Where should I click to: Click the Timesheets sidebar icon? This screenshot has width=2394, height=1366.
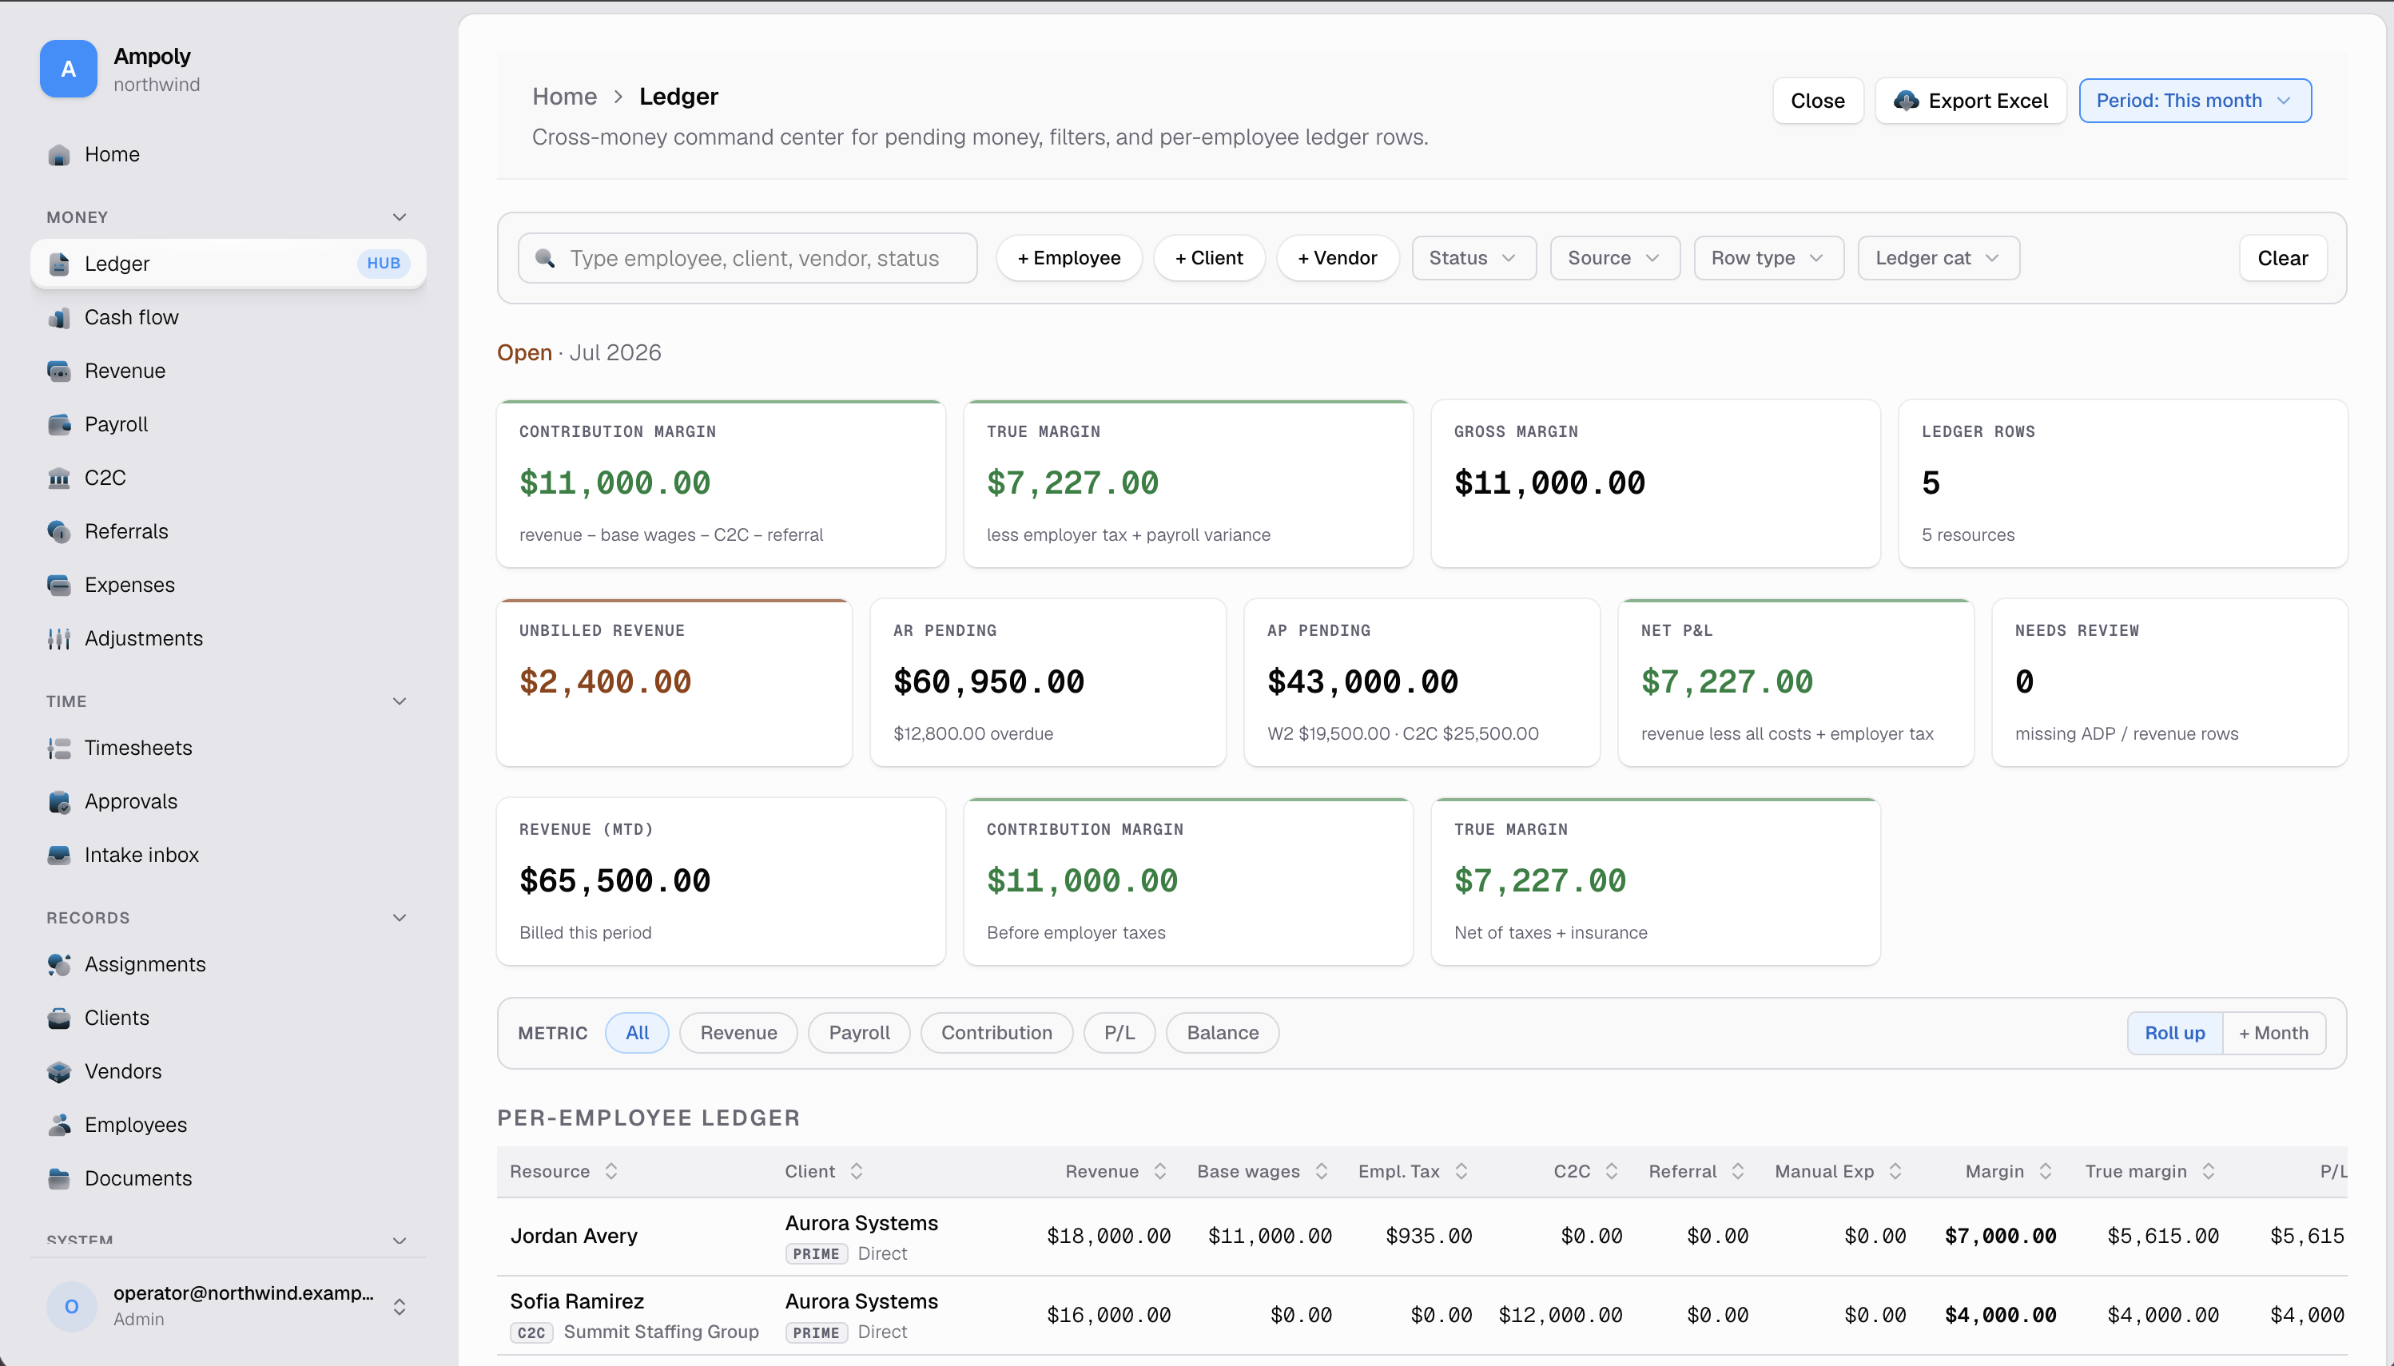[59, 749]
